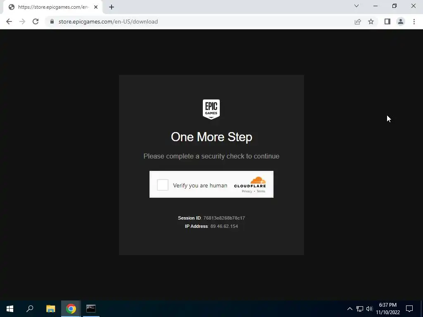Screen dimensions: 423x317
Task: View site information via the lock icon
Action: (52, 21)
